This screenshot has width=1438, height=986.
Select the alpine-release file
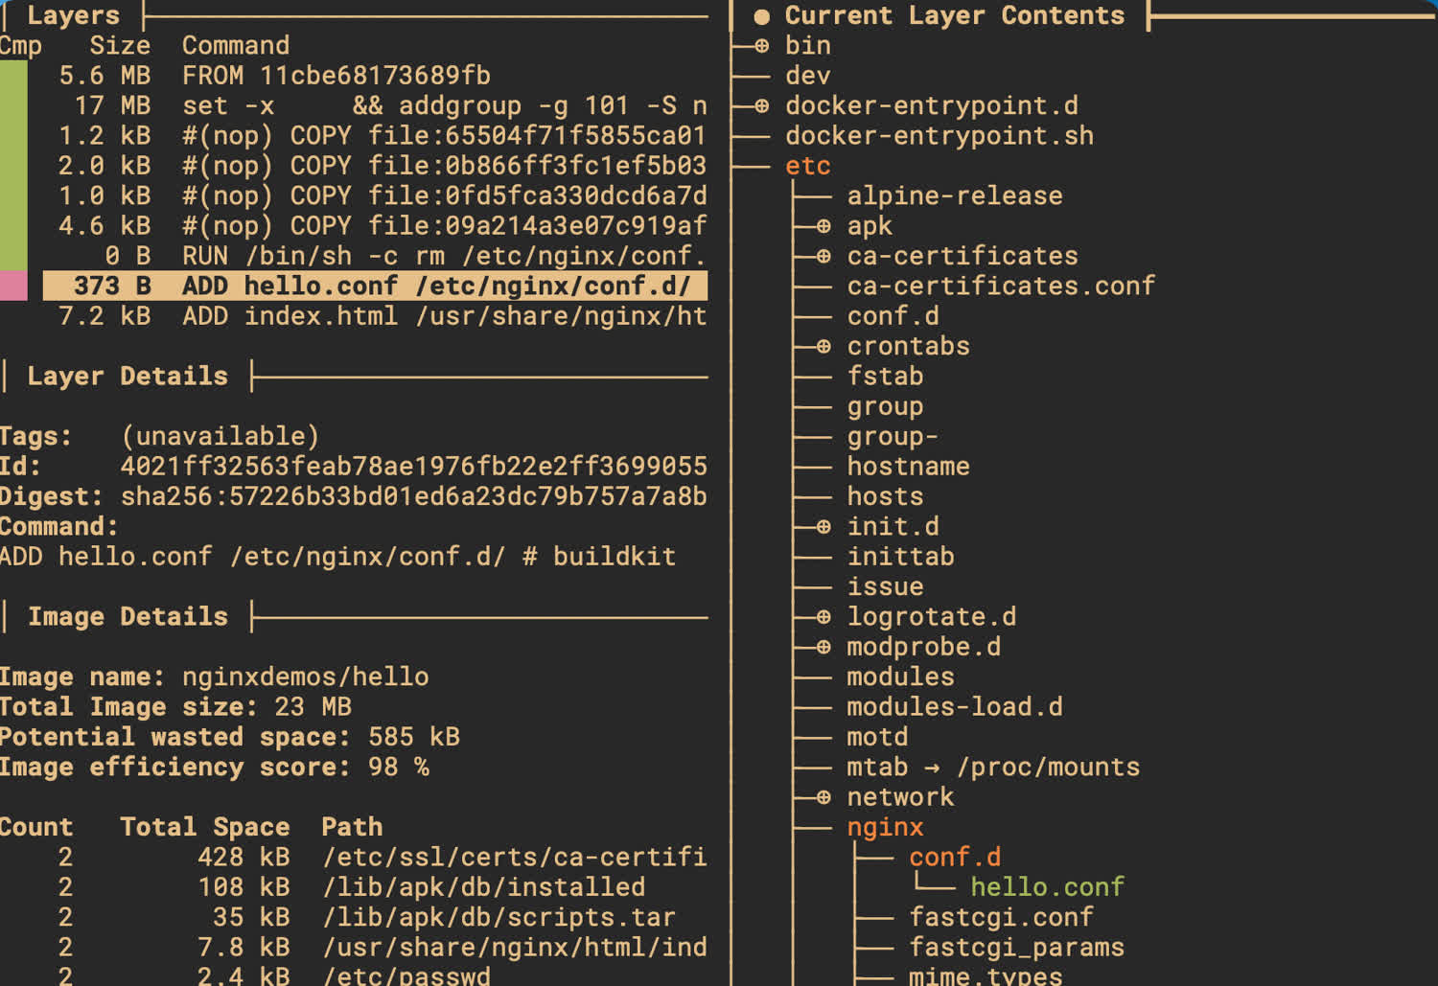[955, 196]
